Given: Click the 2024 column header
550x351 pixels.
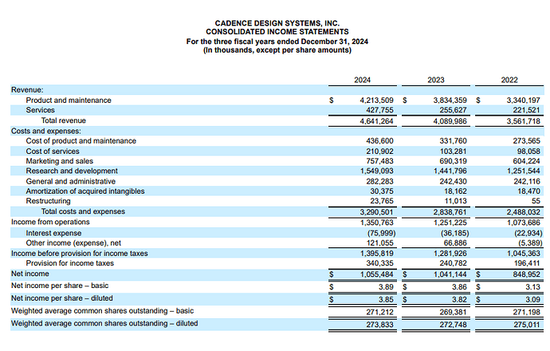Looking at the screenshot, I should tap(363, 80).
